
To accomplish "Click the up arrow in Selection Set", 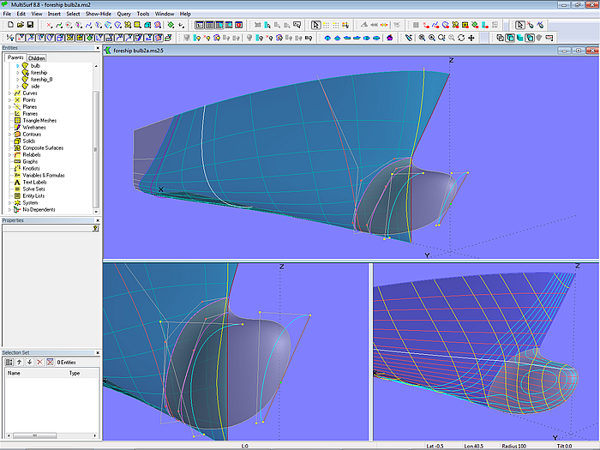I will [x=19, y=362].
